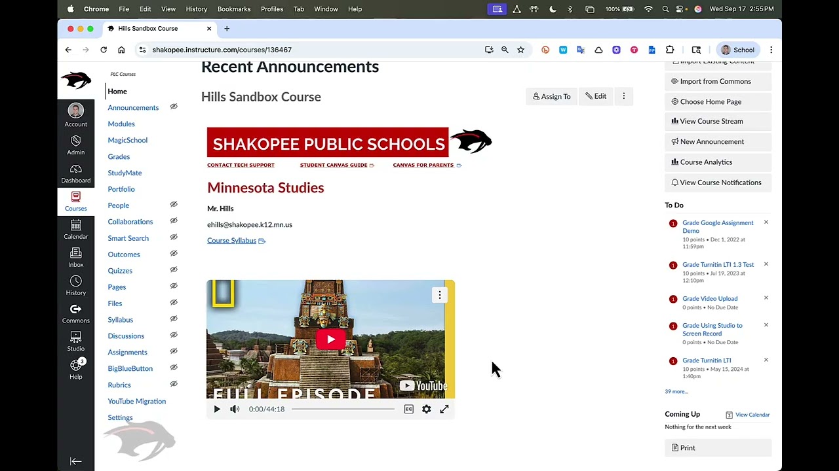Click the browser back arrow
This screenshot has width=839, height=471.
pos(68,50)
